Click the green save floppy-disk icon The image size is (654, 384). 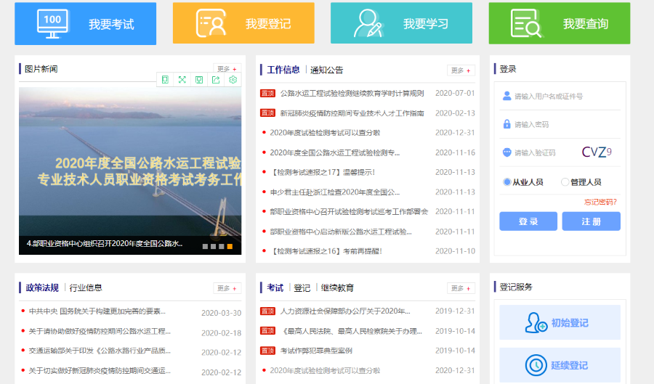coord(199,80)
